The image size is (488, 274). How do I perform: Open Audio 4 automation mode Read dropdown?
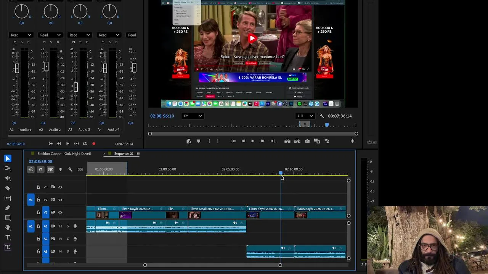tap(109, 35)
